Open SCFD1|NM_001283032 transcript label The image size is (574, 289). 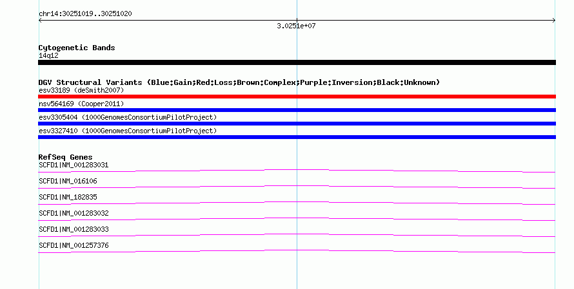pos(74,213)
